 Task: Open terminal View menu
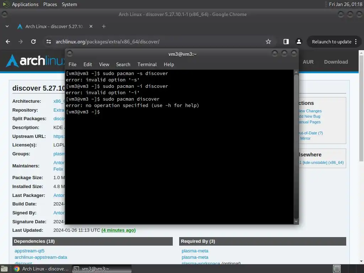tap(104, 64)
